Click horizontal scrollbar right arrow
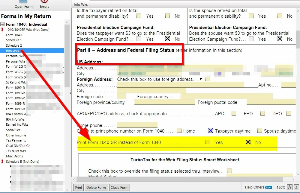300x193 pixels. [x=293, y=179]
